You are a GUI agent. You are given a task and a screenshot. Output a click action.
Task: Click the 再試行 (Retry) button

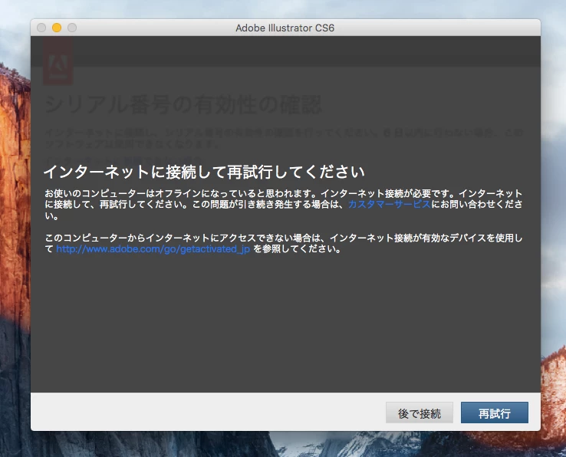[x=494, y=413]
